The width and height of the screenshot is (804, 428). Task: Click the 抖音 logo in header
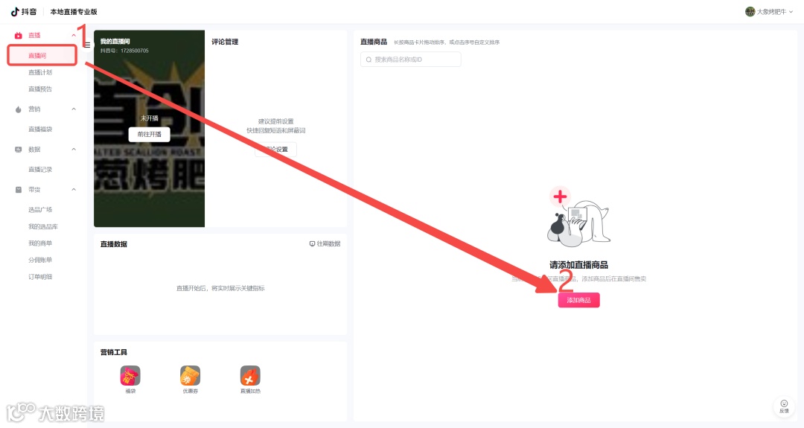click(x=24, y=11)
